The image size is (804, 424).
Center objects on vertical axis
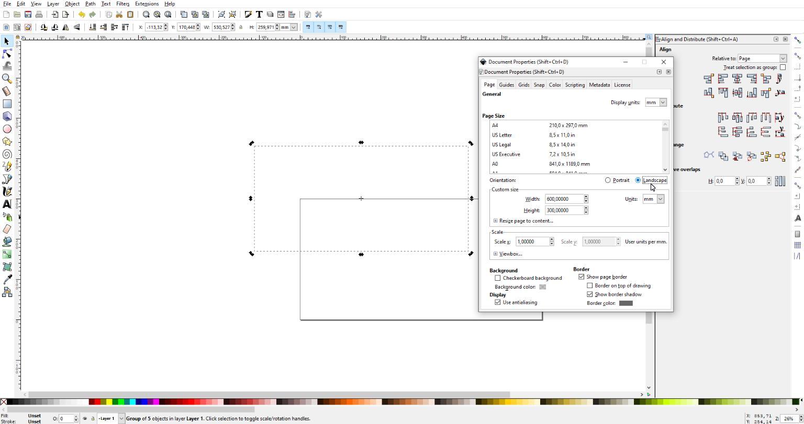tap(737, 79)
